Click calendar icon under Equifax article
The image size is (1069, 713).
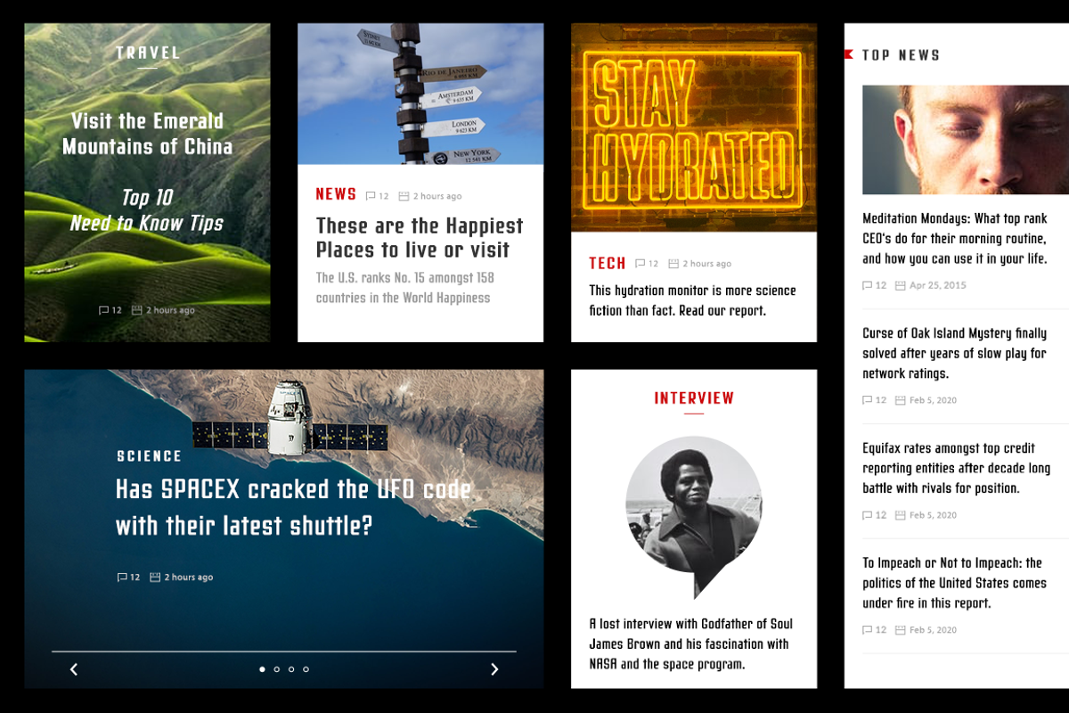point(901,515)
